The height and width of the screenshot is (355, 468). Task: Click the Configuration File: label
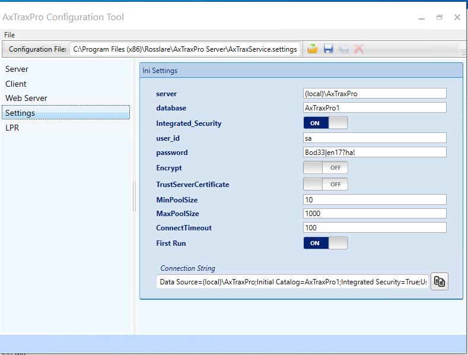(x=37, y=49)
